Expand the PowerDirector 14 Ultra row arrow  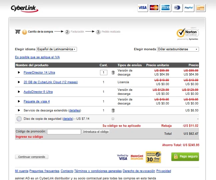tap(19, 72)
